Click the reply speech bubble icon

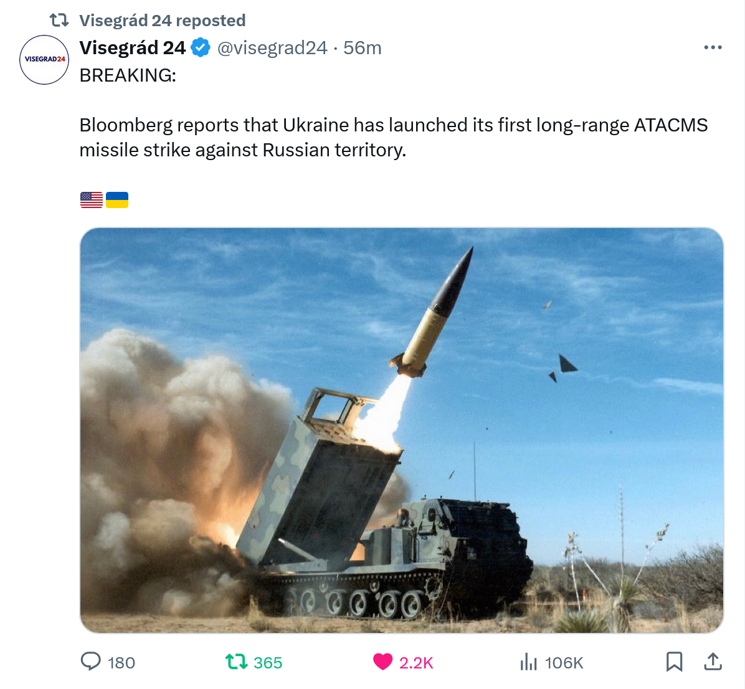(91, 661)
